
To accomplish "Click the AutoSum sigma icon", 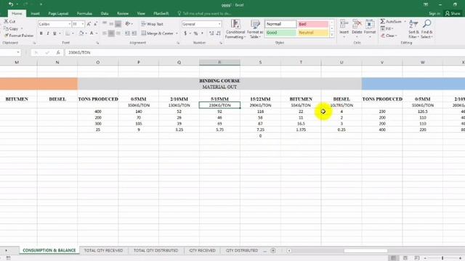I will [383, 21].
